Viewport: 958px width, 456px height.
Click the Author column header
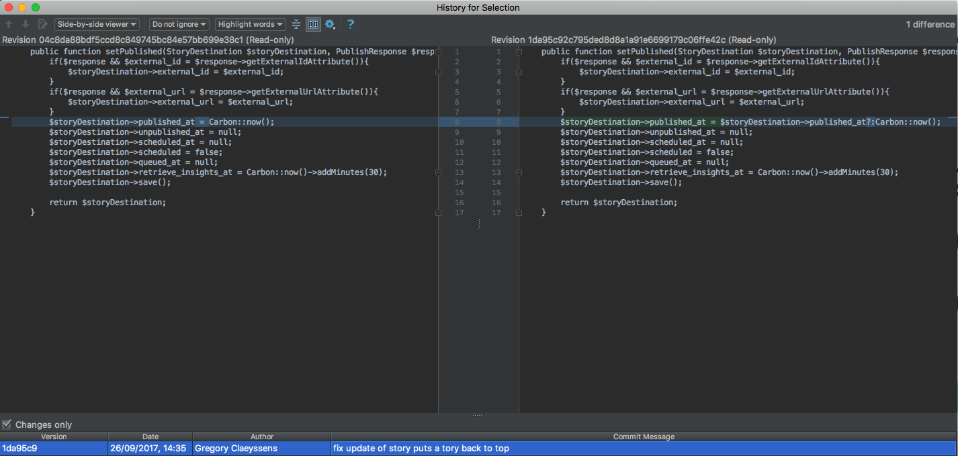tap(261, 437)
